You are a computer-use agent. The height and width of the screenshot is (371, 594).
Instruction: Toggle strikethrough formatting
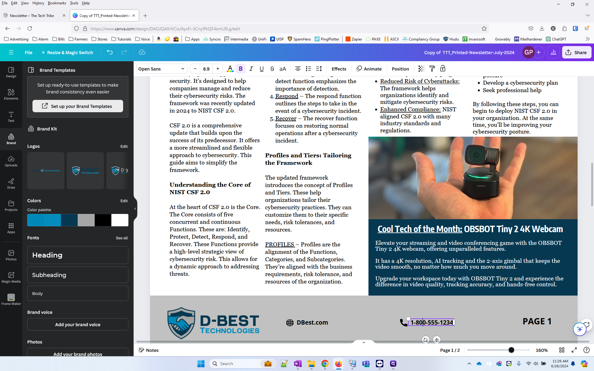272,69
